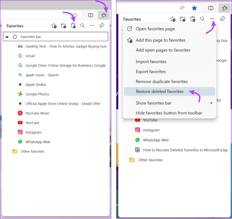Click add this page icon in right Favorites header
This screenshot has height=219, width=232.
coord(173,19)
